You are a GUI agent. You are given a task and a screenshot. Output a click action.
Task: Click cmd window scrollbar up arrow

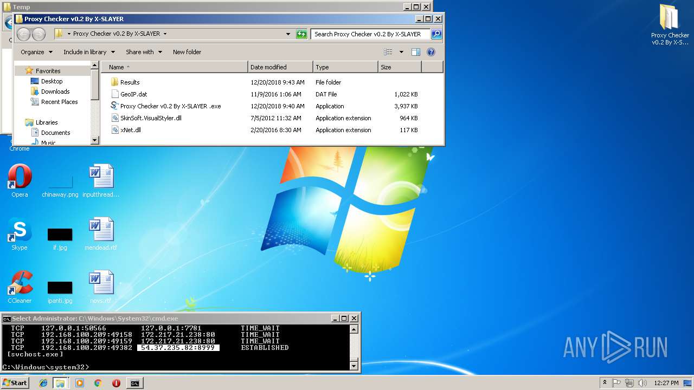pyautogui.click(x=354, y=329)
